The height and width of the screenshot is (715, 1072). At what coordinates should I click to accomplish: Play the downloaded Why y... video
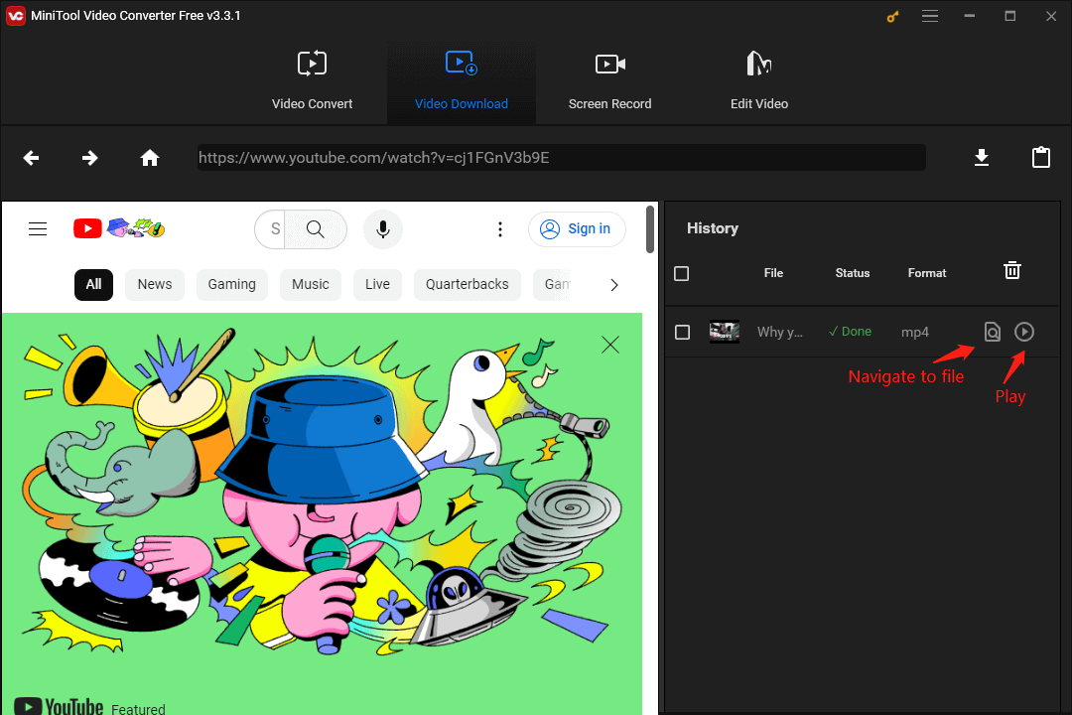1024,332
